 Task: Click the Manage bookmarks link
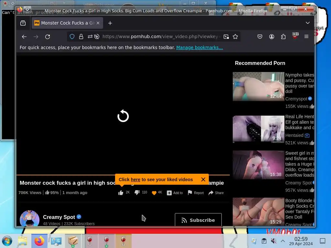199,47
